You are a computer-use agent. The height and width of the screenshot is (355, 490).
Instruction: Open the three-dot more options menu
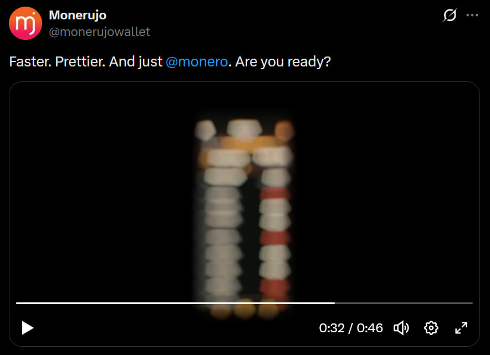(472, 15)
